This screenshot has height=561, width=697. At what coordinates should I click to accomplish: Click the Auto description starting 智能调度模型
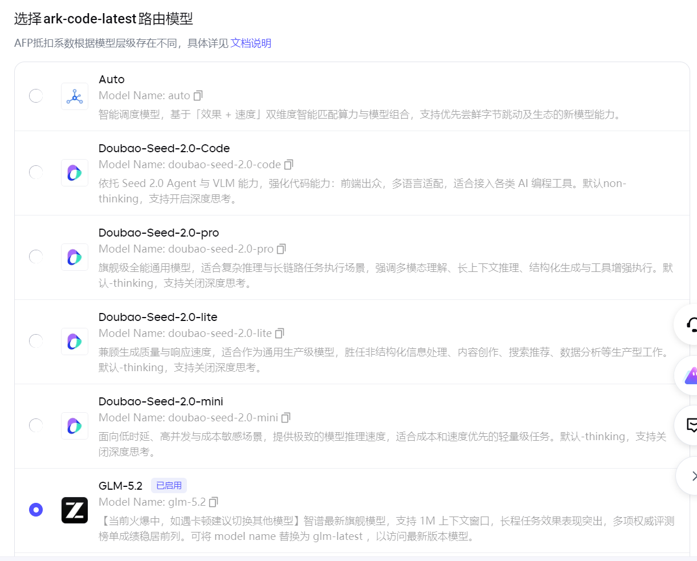coord(360,114)
